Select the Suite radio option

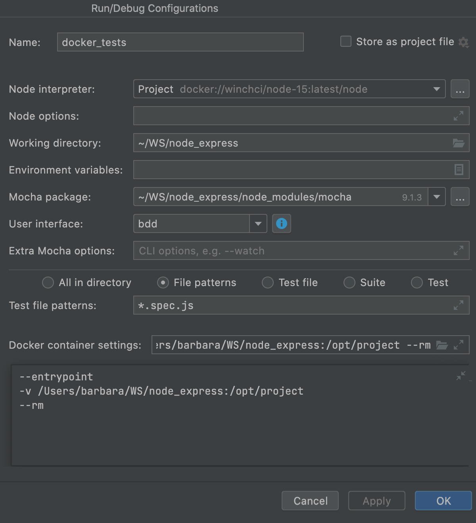[349, 282]
